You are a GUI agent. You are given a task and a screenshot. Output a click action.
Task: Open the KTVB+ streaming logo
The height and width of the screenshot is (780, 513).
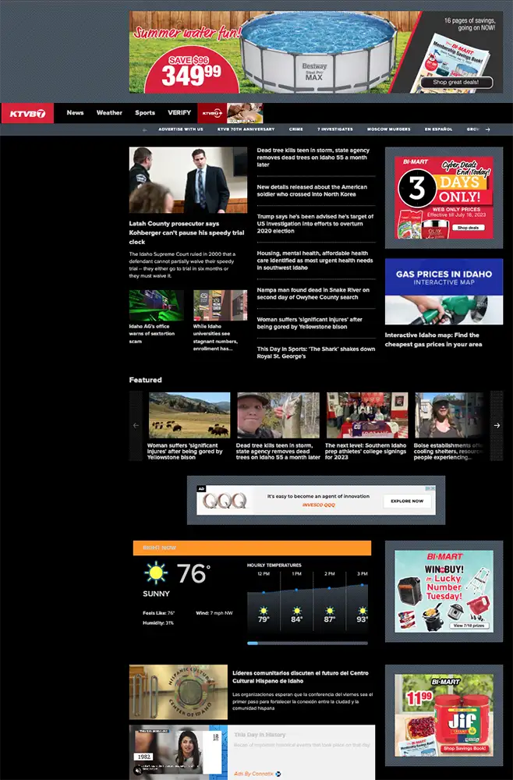click(212, 113)
